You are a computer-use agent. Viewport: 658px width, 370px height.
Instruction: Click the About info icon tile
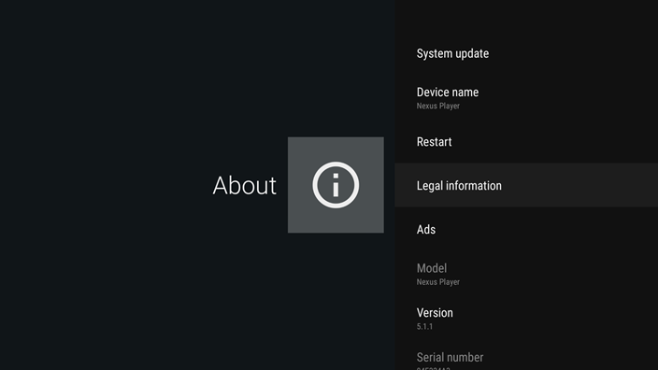click(x=336, y=185)
